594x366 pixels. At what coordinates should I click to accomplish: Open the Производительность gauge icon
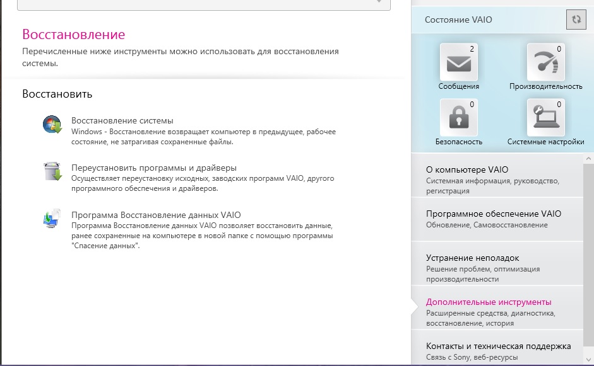tap(545, 63)
